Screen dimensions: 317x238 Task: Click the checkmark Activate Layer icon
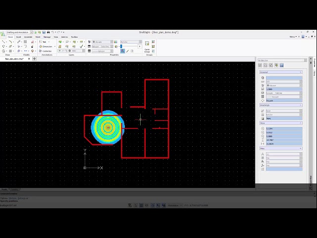[x=81, y=46]
